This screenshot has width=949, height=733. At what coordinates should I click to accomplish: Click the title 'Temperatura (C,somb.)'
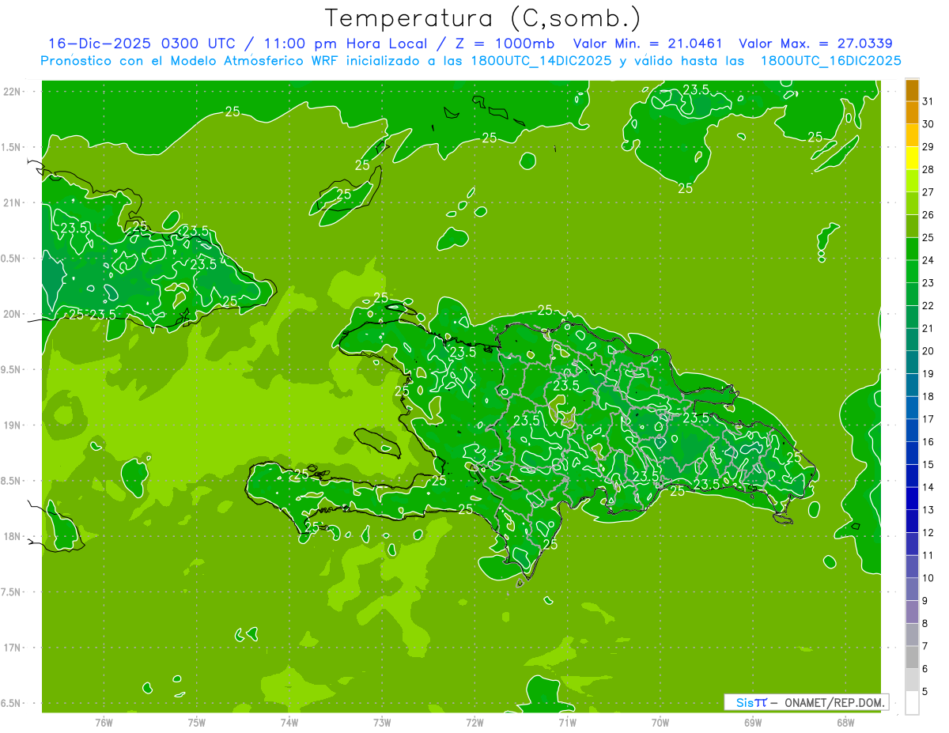point(482,18)
